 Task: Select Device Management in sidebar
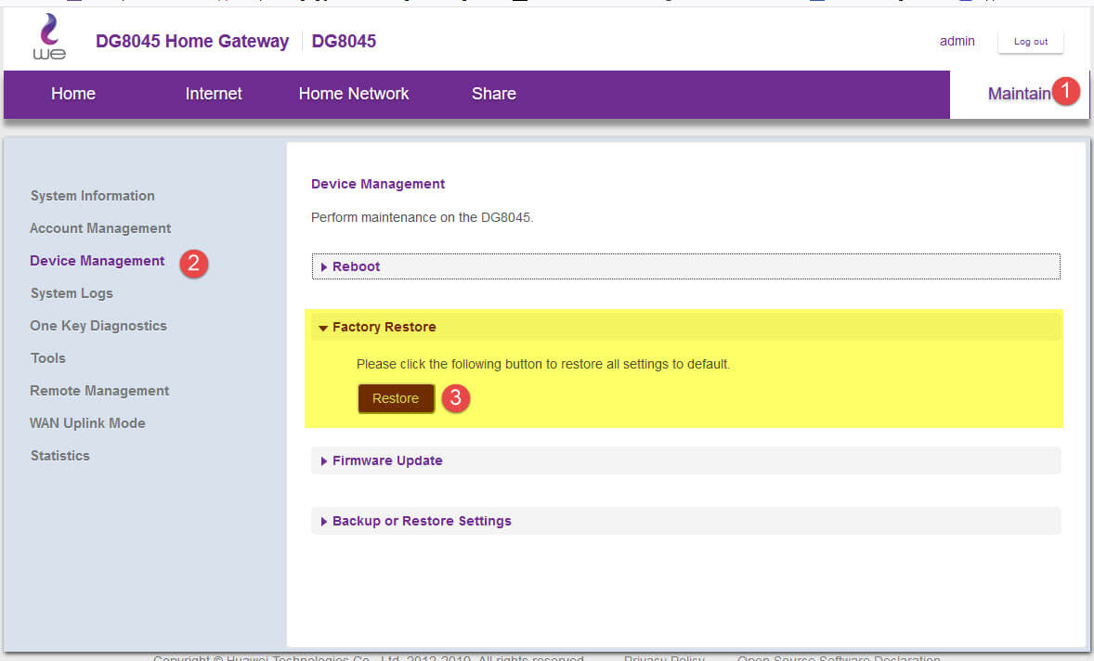[97, 261]
